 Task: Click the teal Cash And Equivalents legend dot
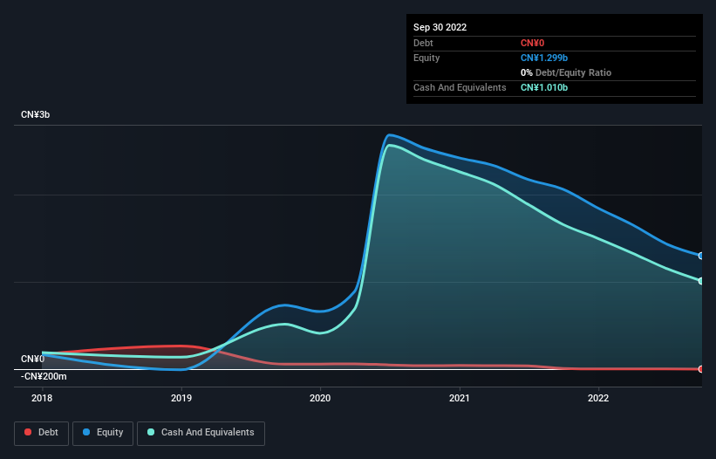pos(151,432)
